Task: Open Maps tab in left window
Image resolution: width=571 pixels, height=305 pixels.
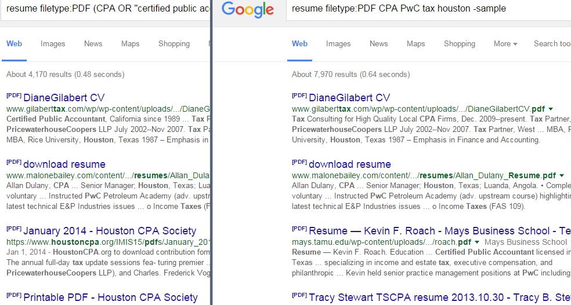Action: [131, 44]
